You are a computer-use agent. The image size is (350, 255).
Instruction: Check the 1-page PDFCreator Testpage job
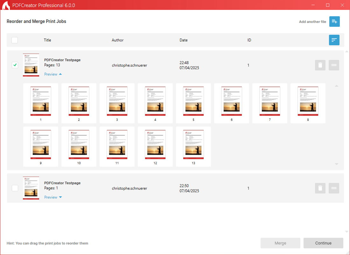tap(15, 188)
